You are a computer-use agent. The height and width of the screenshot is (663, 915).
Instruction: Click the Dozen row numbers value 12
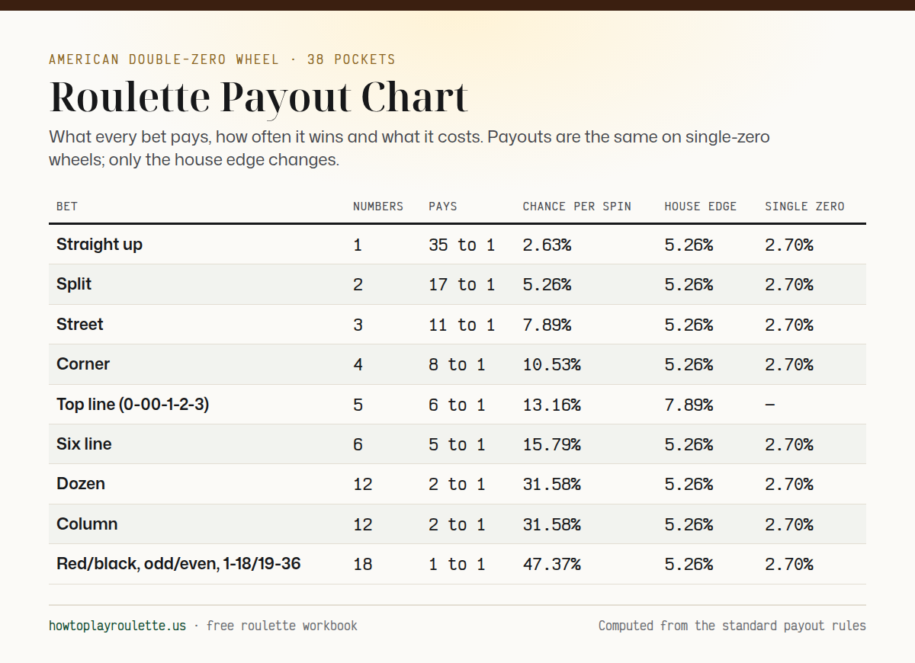coord(363,484)
